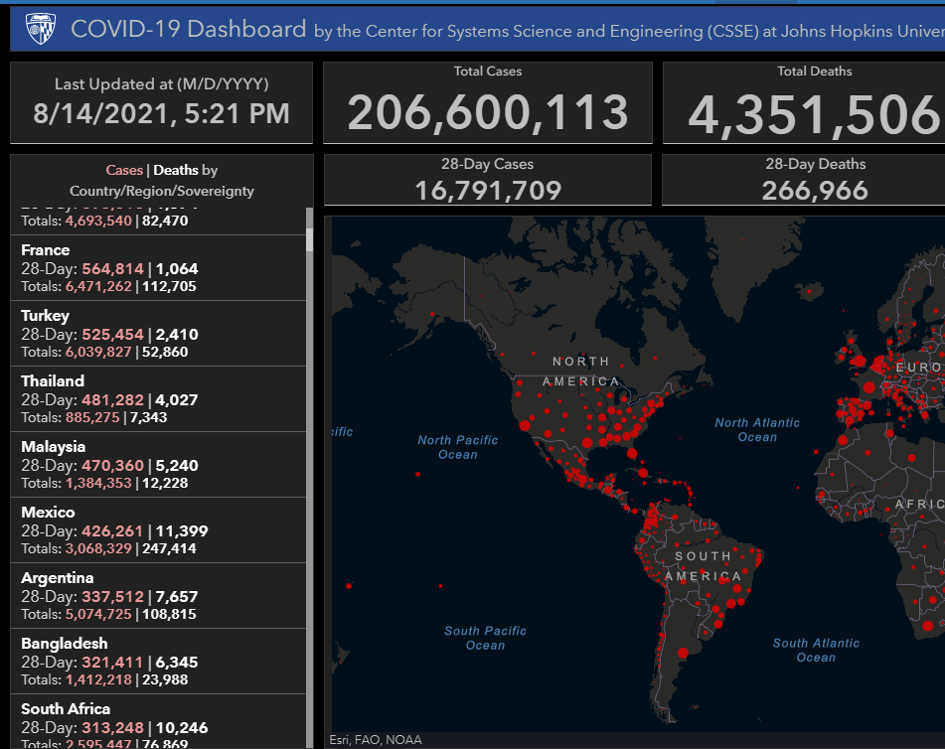This screenshot has height=749, width=945.
Task: Click the 28-Day Deaths value 266,966
Action: (x=815, y=191)
